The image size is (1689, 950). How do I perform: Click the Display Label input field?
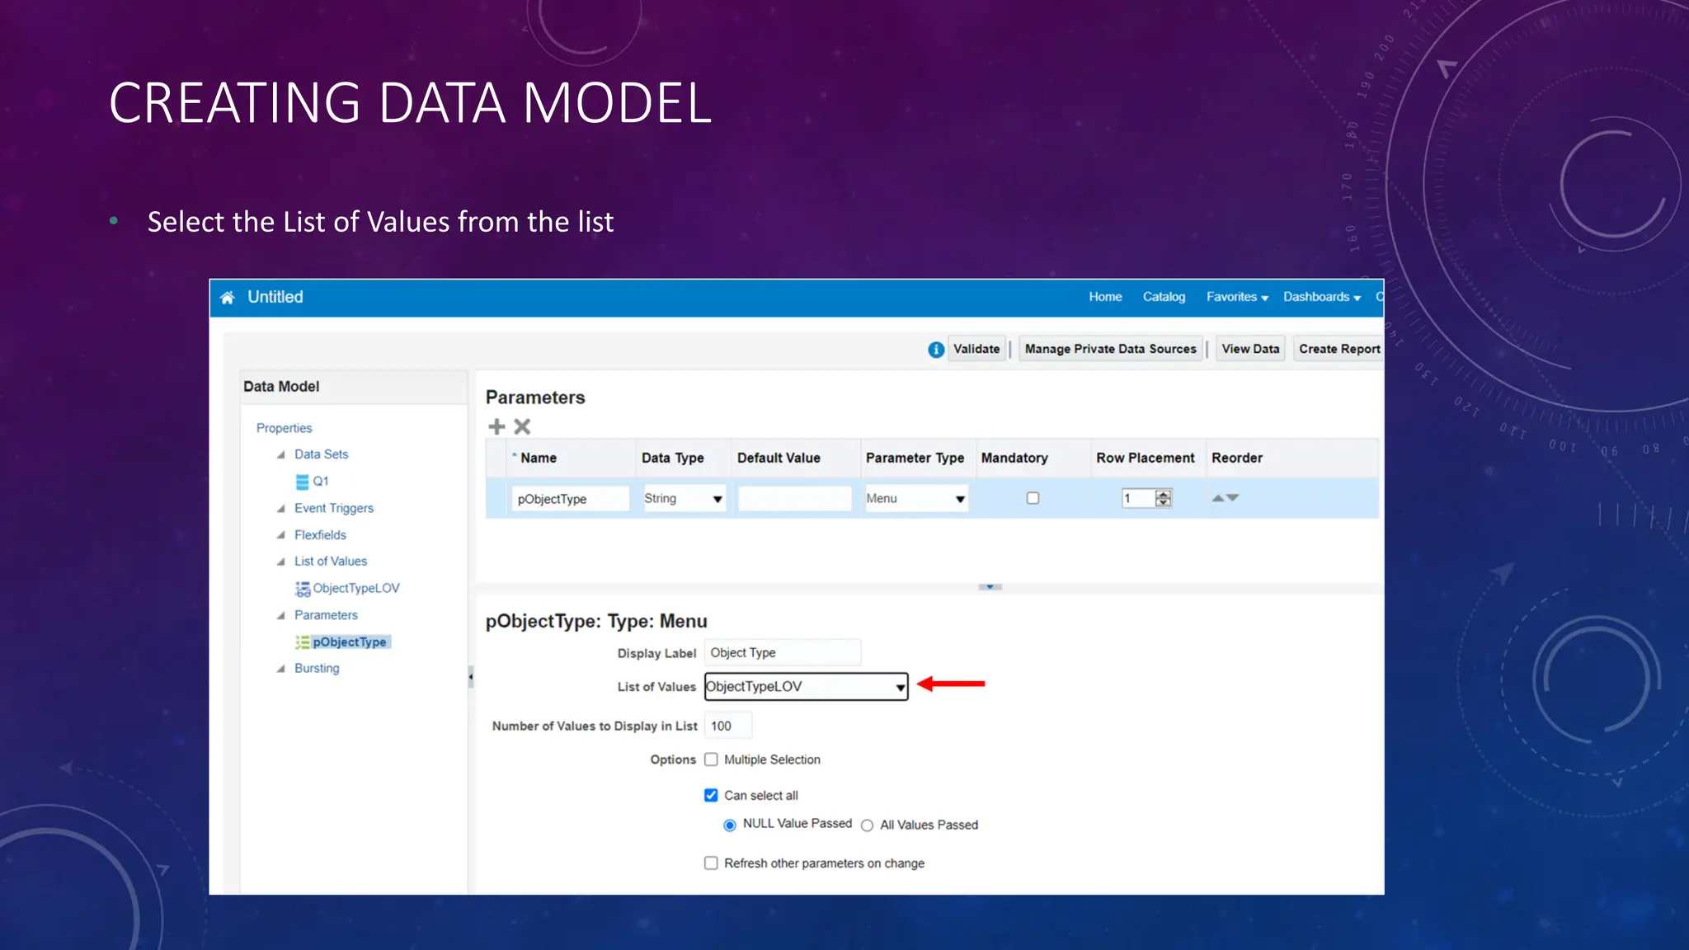coord(782,652)
